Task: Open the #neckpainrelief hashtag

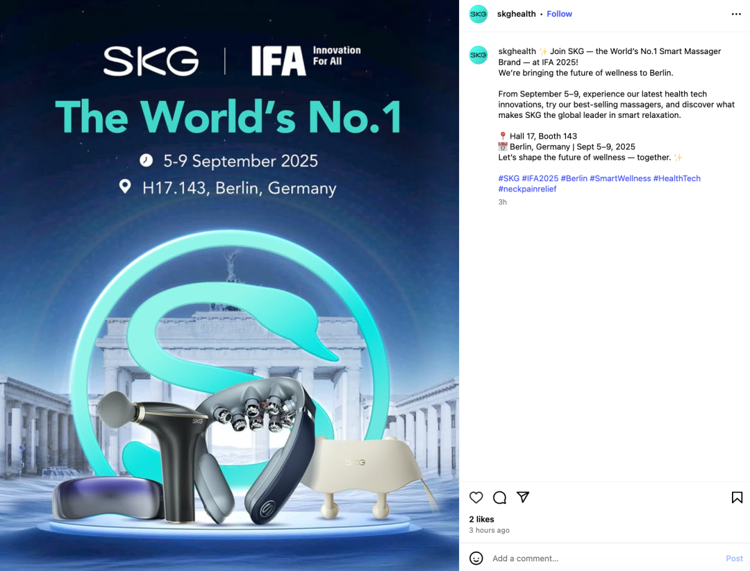Action: click(527, 189)
